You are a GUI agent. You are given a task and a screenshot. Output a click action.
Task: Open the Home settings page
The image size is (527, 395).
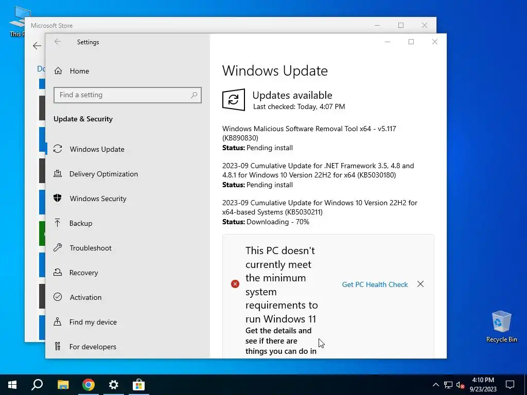(x=79, y=71)
